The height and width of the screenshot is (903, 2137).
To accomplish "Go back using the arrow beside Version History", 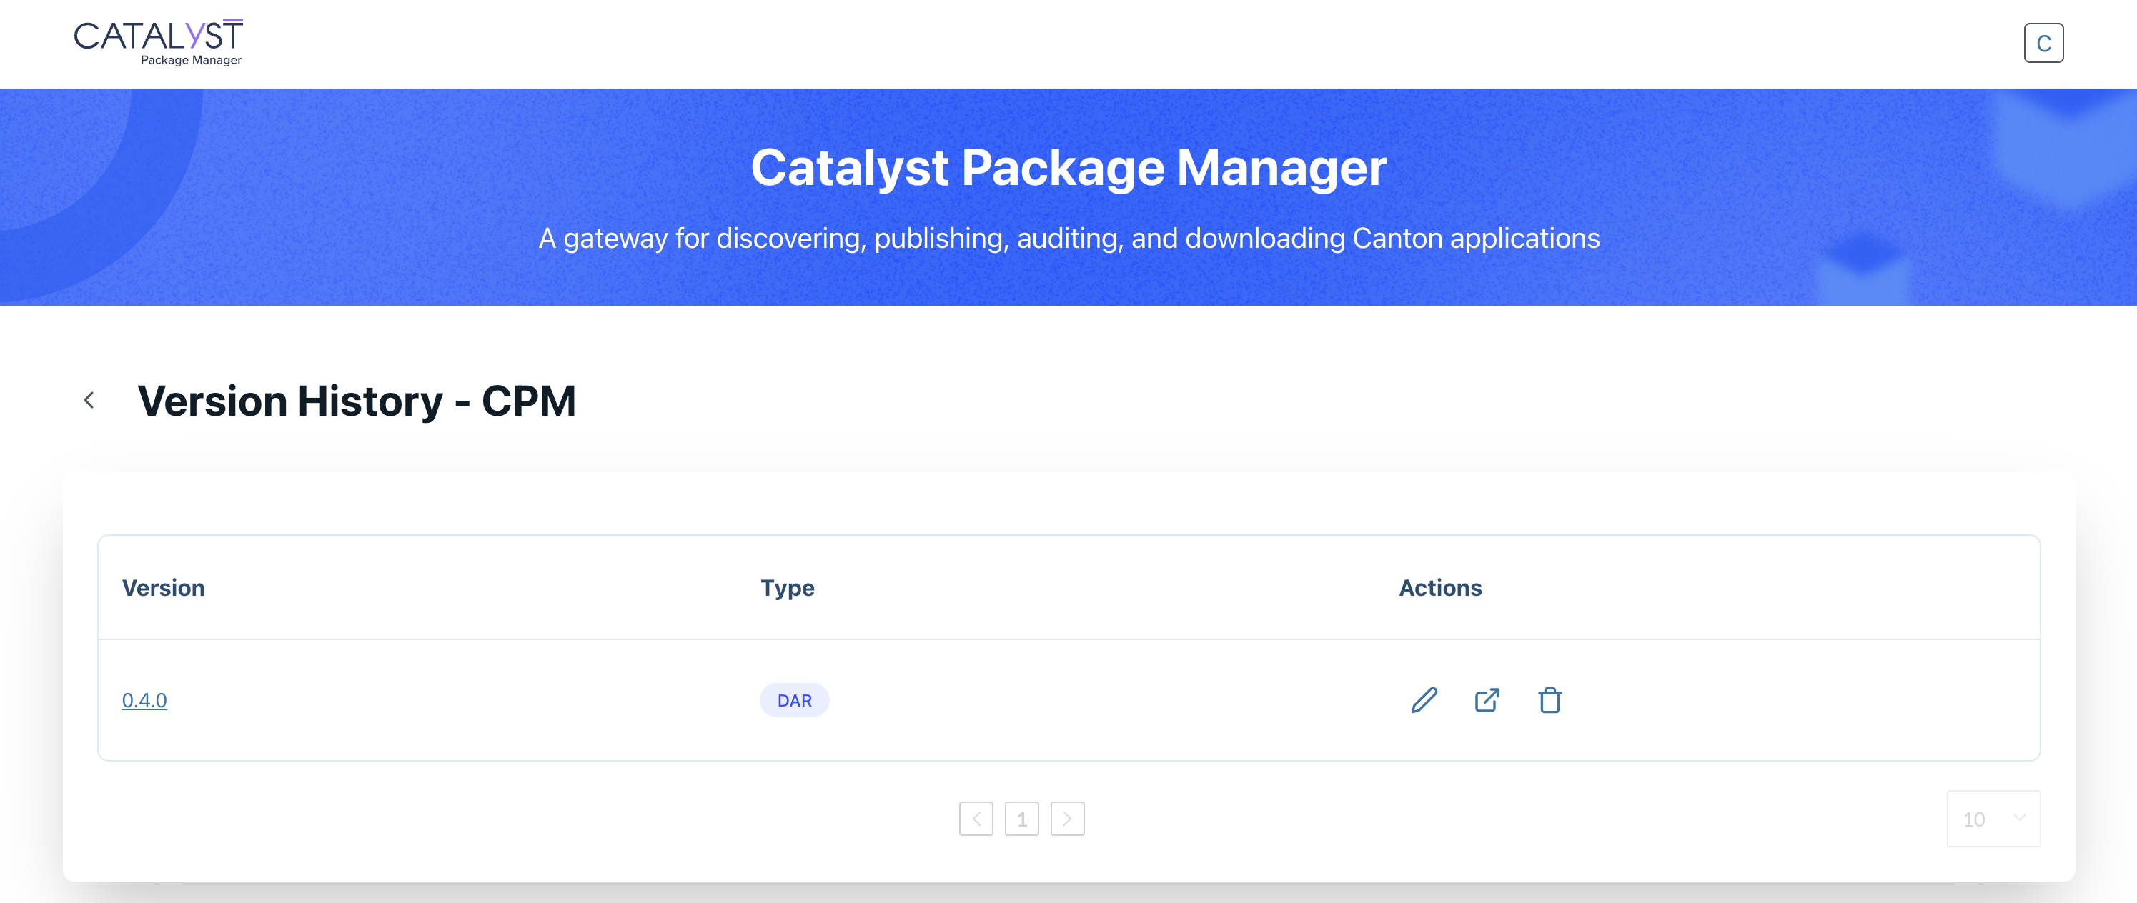I will (89, 401).
